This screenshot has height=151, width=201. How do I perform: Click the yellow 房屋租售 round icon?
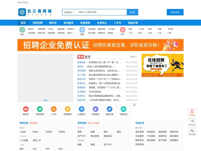[x=68, y=109]
